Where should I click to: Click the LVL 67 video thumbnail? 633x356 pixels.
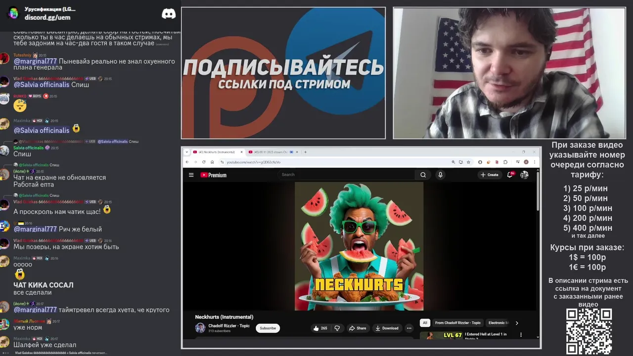(441, 336)
